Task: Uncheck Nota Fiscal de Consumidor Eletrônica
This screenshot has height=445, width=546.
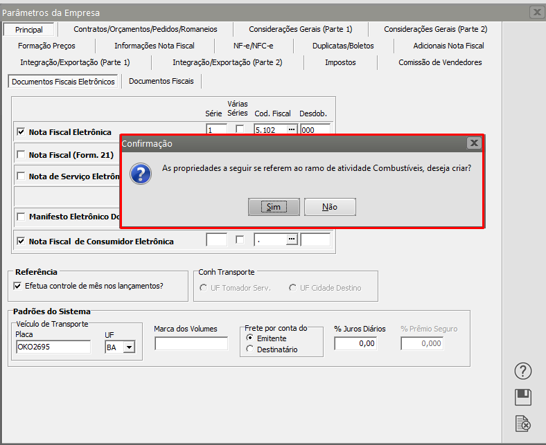Action: tap(21, 241)
